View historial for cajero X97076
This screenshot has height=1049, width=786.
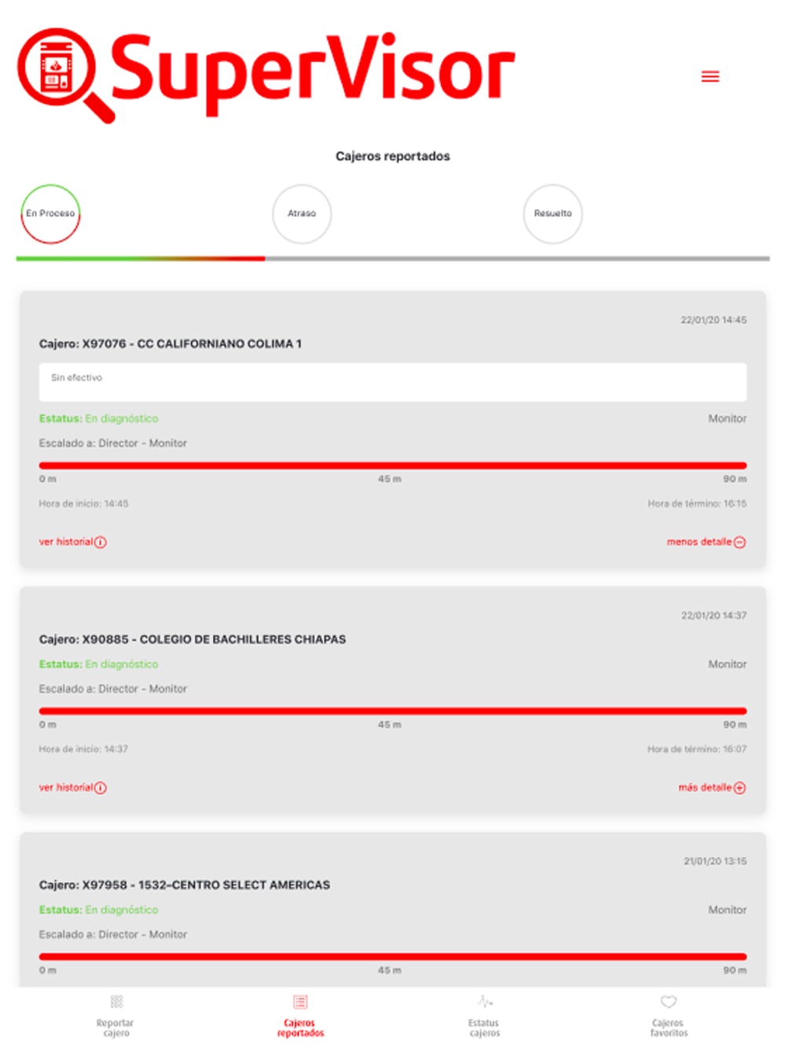[73, 542]
